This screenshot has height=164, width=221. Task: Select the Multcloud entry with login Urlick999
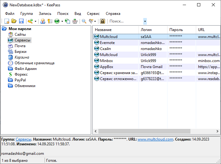[157, 55]
